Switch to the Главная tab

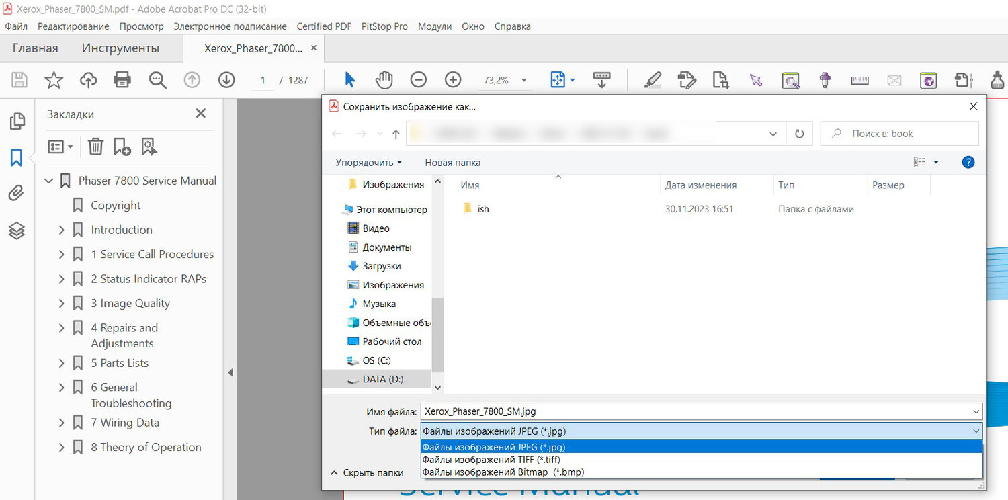pyautogui.click(x=35, y=48)
